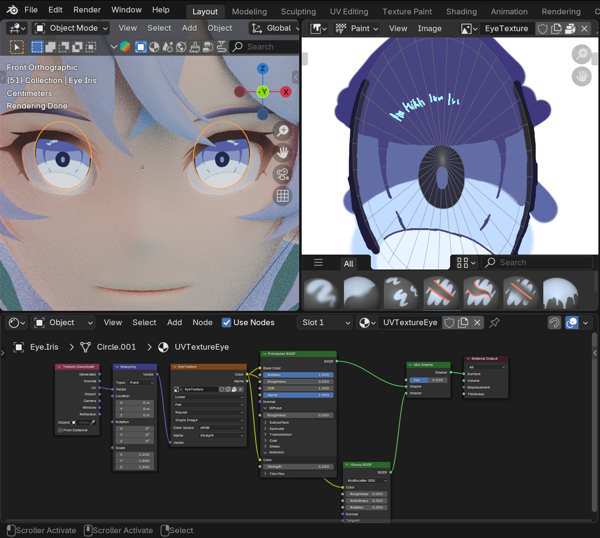The width and height of the screenshot is (600, 538).
Task: Adjust Metallic slider in Principled BSDF
Action: coord(298,375)
